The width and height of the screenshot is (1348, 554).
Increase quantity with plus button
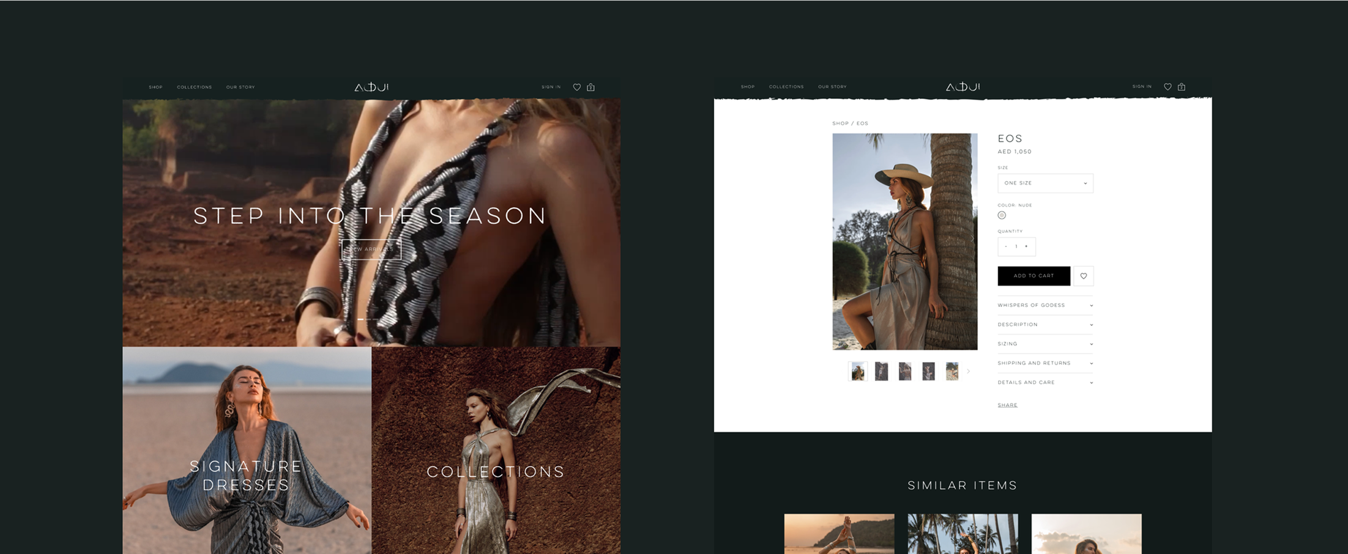coord(1026,246)
